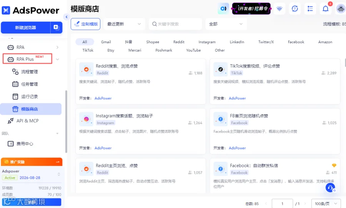Select the Etsy category tab
The height and width of the screenshot is (208, 346).
111,50
